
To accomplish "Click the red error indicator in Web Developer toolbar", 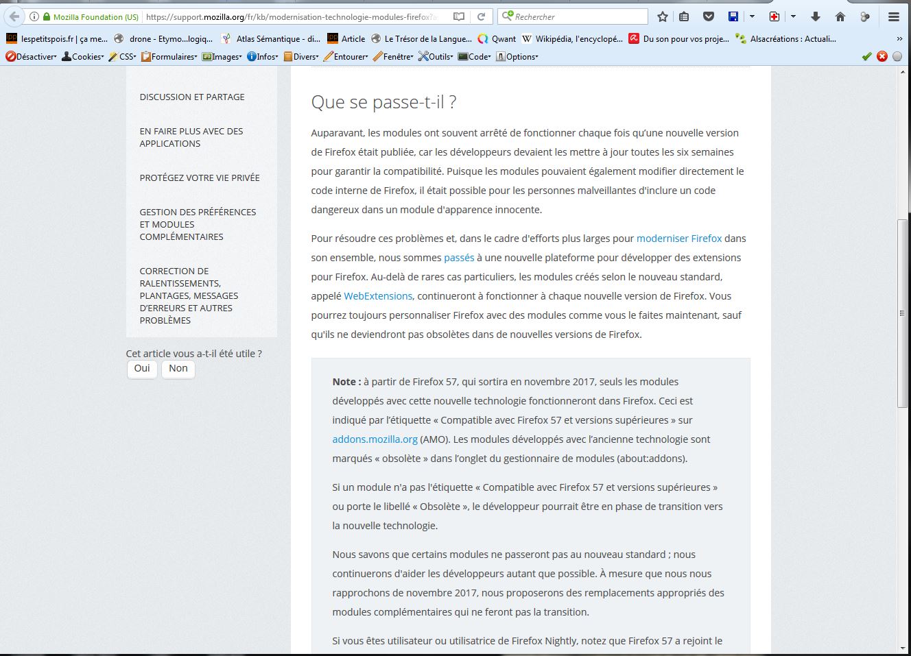I will pos(882,56).
